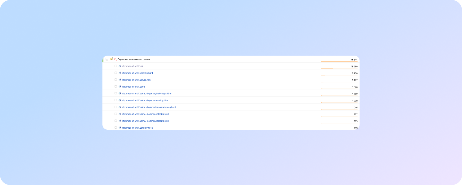Click the value 803
The image size is (462, 185).
point(355,121)
